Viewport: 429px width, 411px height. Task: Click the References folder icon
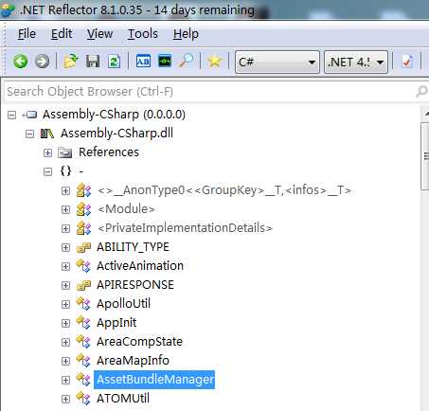[x=65, y=152]
